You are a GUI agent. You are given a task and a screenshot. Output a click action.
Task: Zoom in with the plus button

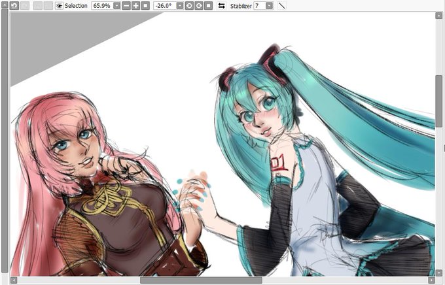tap(136, 6)
